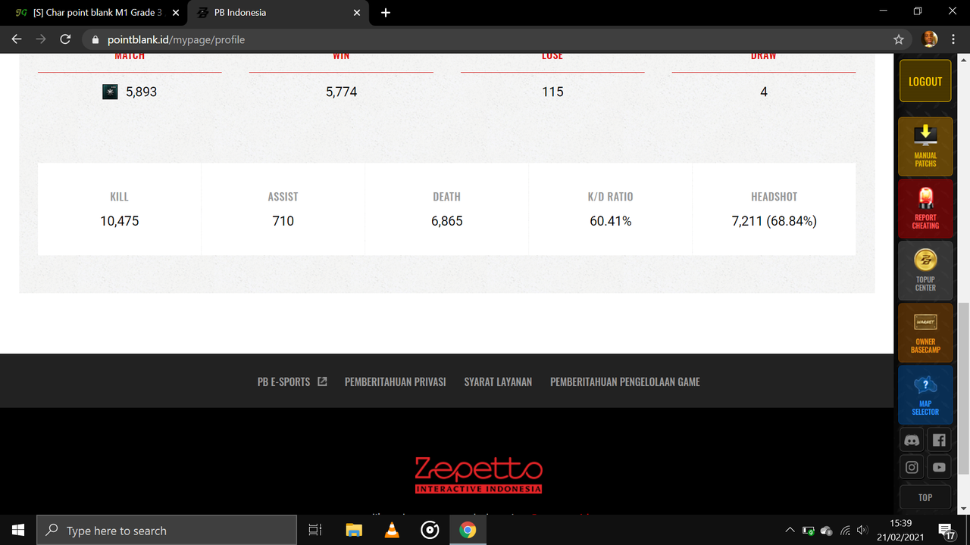
Task: Open the notification center with 17 alerts
Action: [x=946, y=530]
